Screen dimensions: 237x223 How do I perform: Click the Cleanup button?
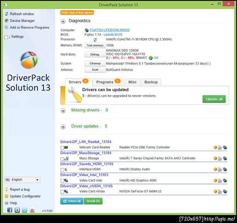[x=95, y=64]
